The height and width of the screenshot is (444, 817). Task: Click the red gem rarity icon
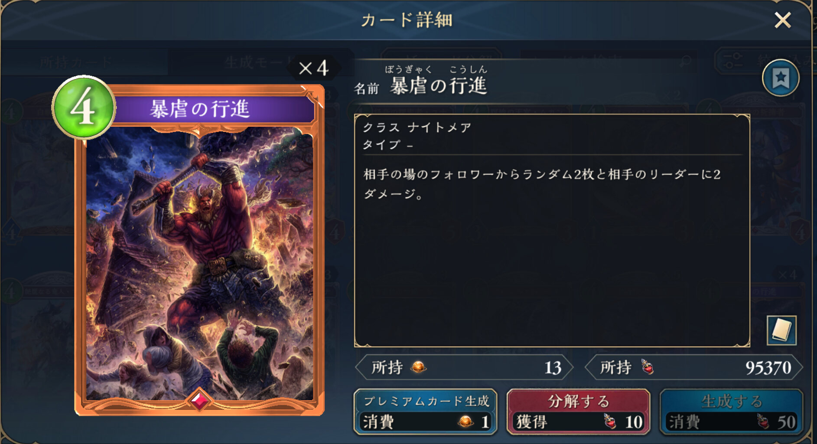click(199, 400)
